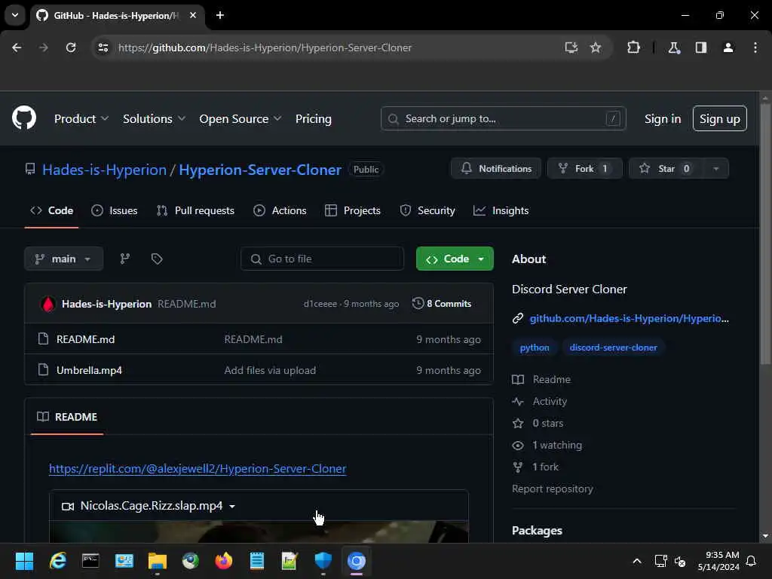Click the muted volume icon in the system tray
772x579 pixels.
coord(681,561)
